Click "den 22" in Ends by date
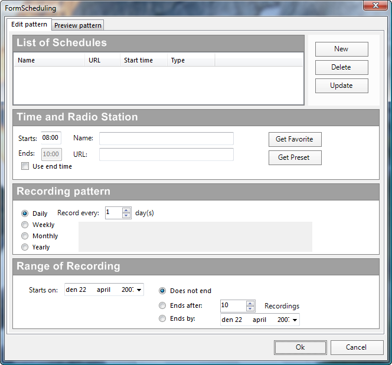 pos(232,320)
